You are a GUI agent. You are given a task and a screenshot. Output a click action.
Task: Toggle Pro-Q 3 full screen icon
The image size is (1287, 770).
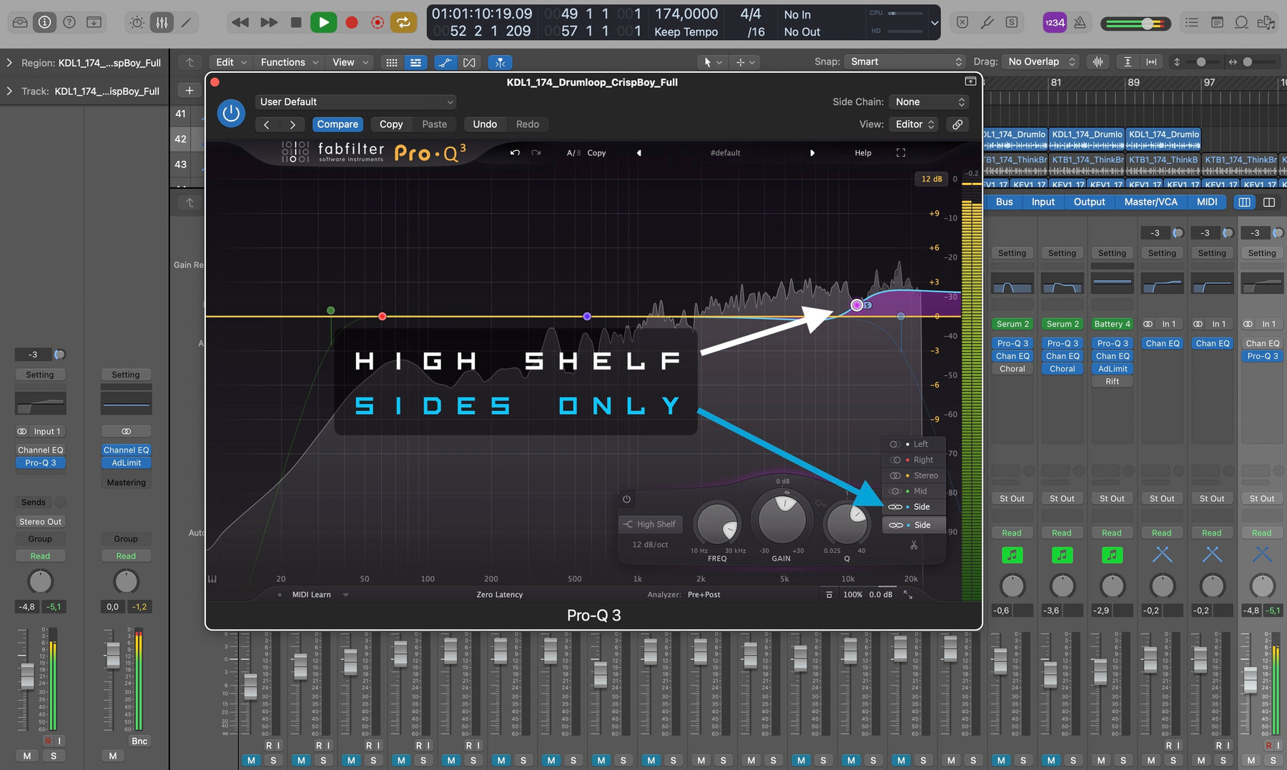tap(901, 153)
